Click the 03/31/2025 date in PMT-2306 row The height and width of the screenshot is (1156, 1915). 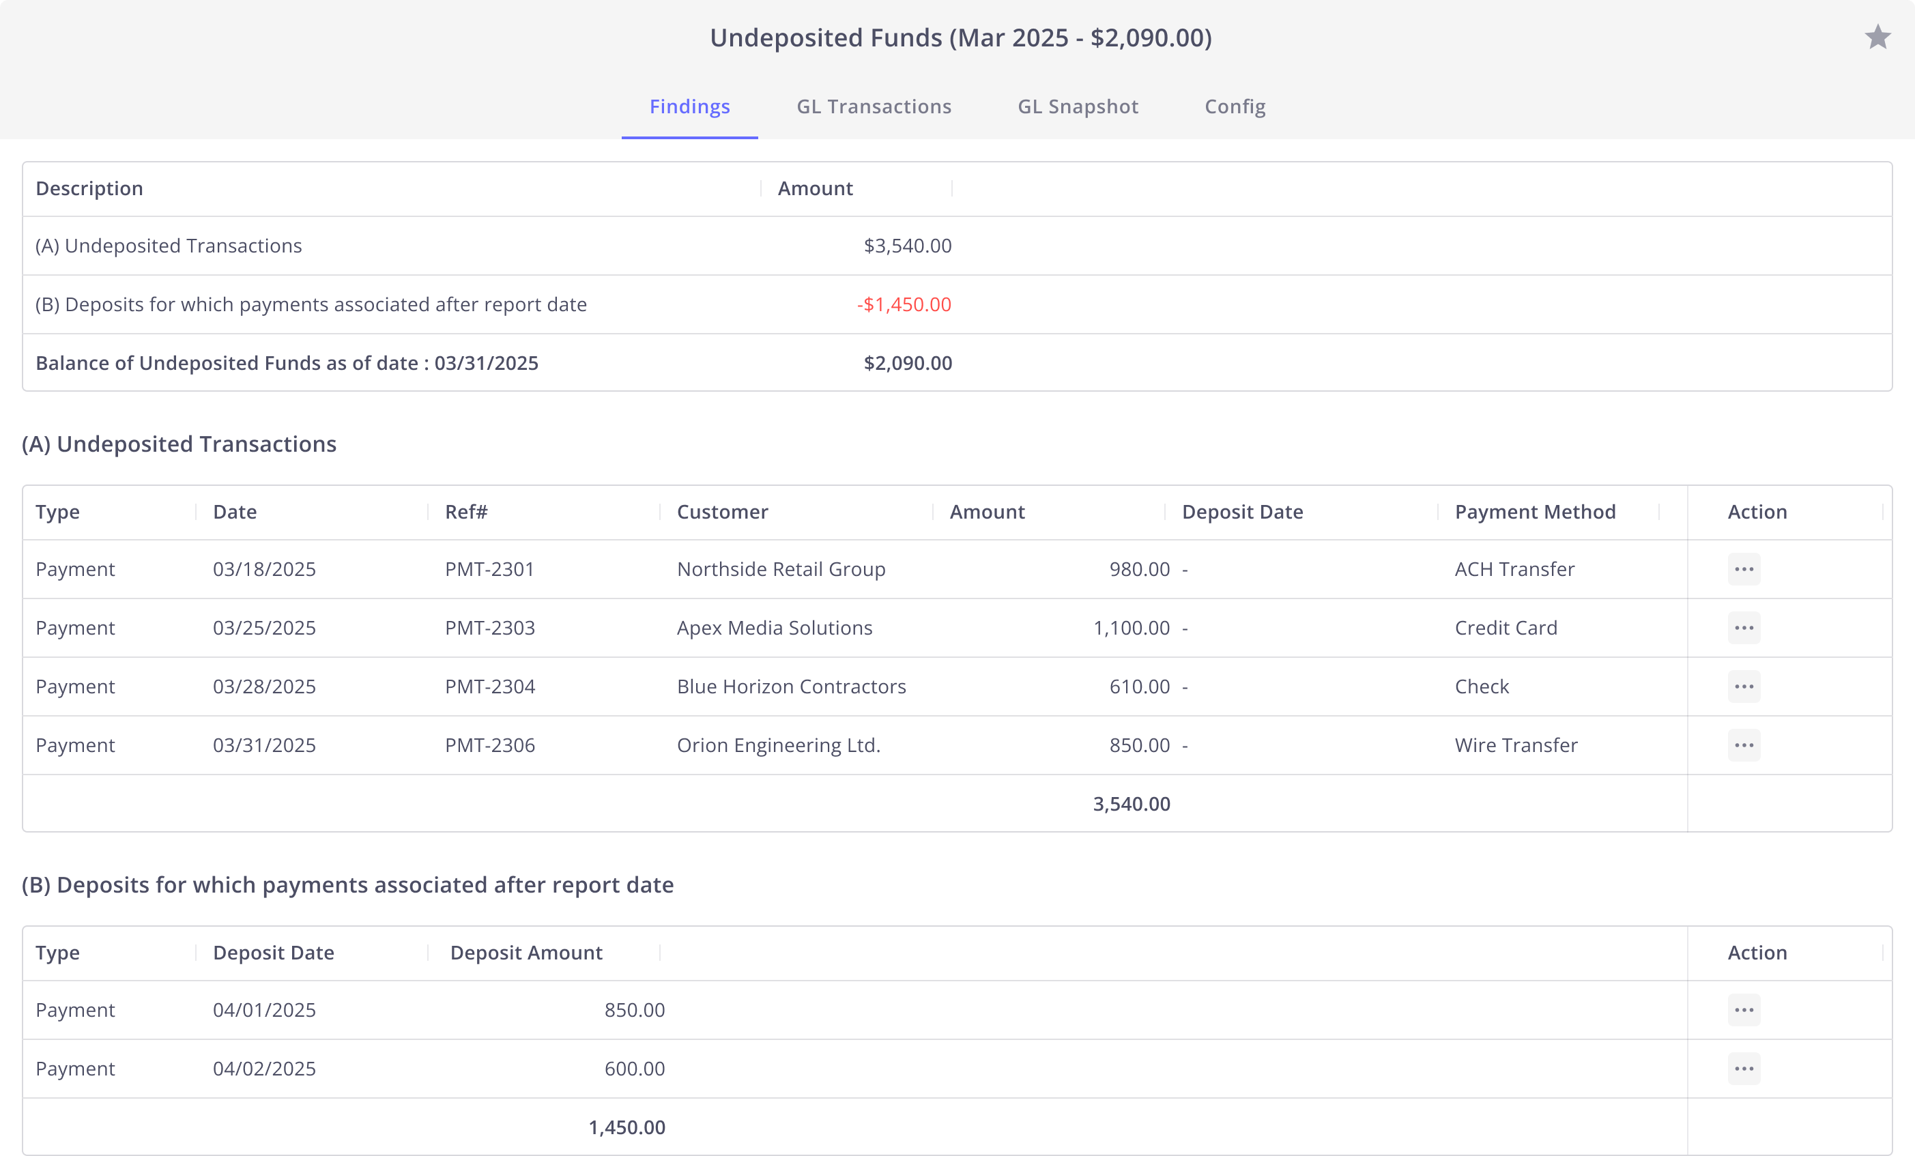pyautogui.click(x=264, y=745)
